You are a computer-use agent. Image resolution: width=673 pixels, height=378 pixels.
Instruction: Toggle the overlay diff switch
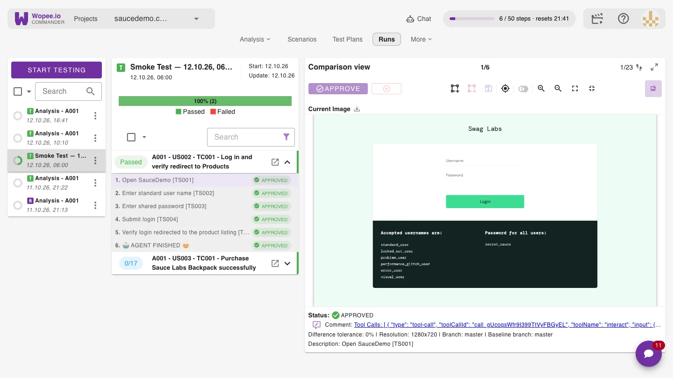[523, 89]
